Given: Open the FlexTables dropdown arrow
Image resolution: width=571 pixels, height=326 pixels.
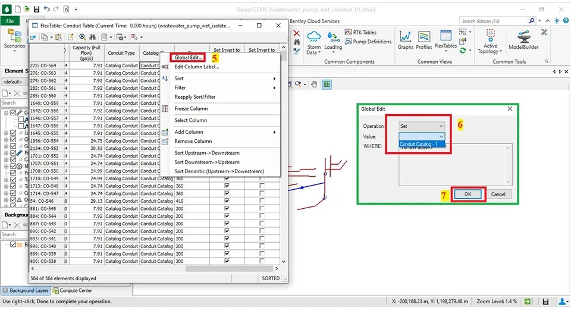Looking at the screenshot, I should 444,53.
